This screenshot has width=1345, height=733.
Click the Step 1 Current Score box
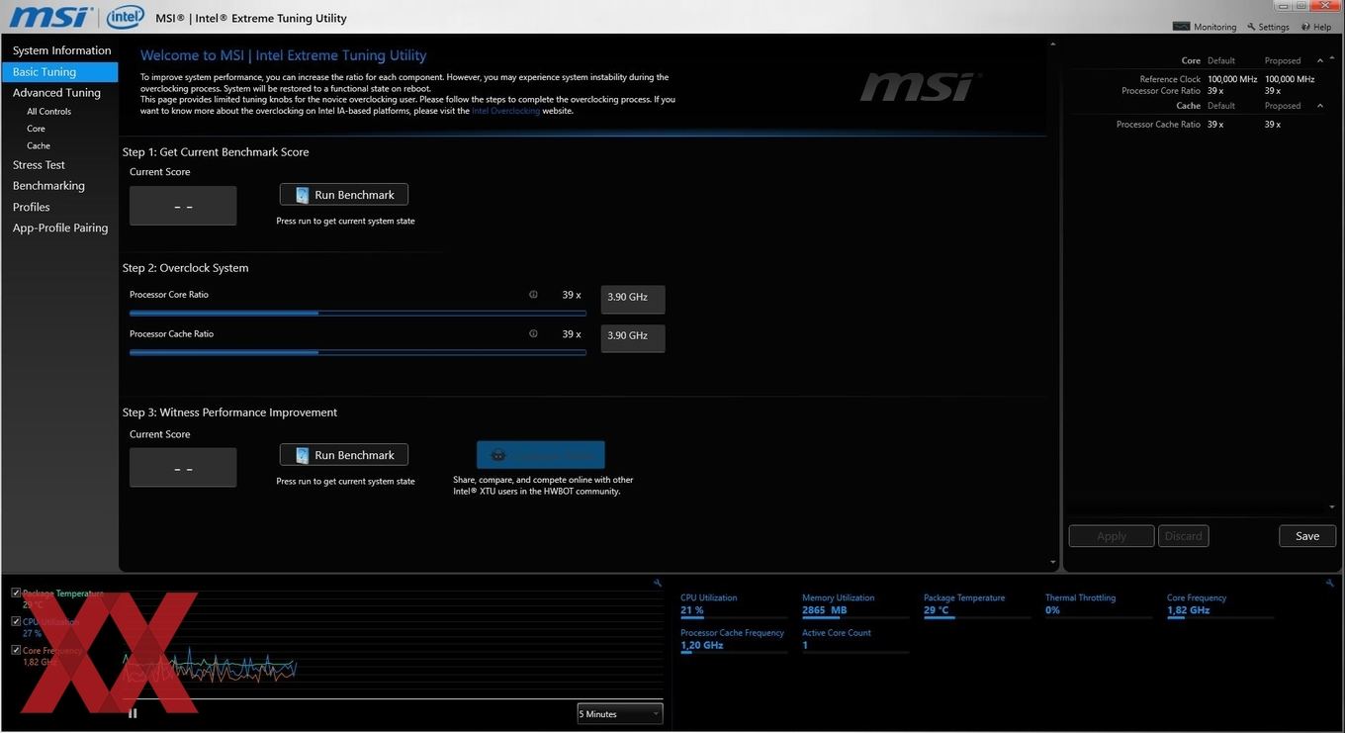pos(183,206)
